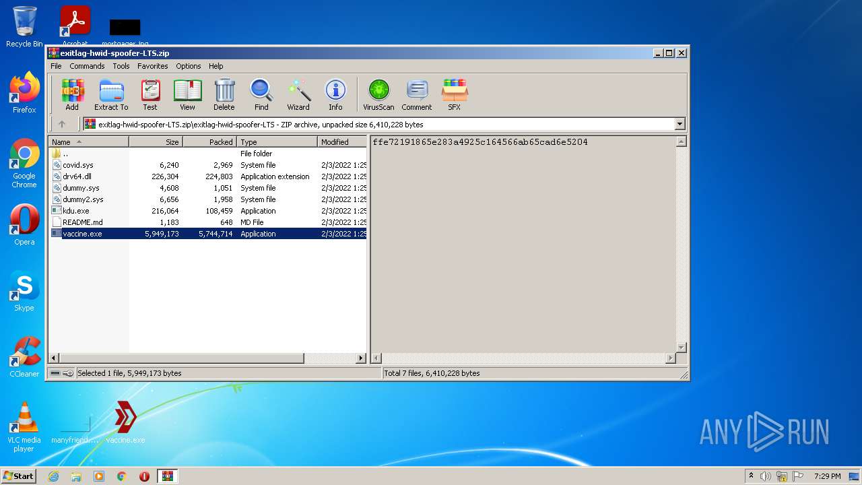Open Recycle Bin on desktop

click(x=24, y=27)
